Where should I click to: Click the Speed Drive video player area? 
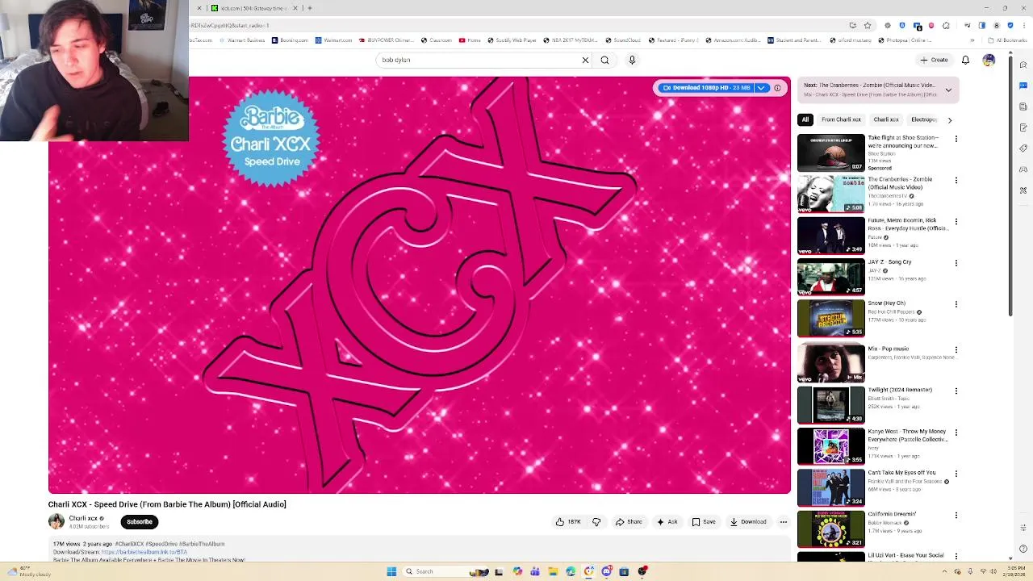pos(420,285)
